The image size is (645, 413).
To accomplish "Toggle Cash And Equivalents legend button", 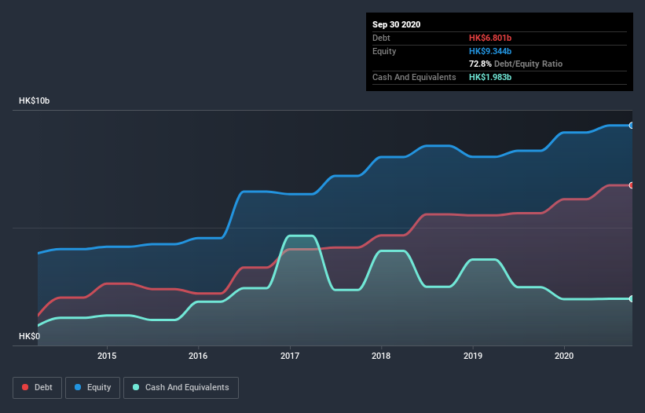I will (181, 388).
